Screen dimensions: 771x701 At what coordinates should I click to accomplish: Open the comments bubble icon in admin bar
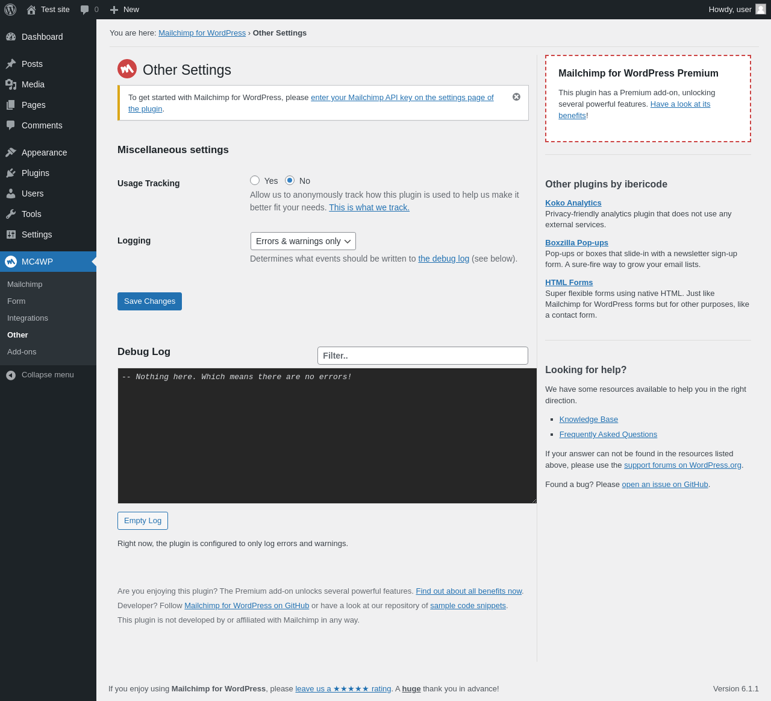(x=85, y=10)
